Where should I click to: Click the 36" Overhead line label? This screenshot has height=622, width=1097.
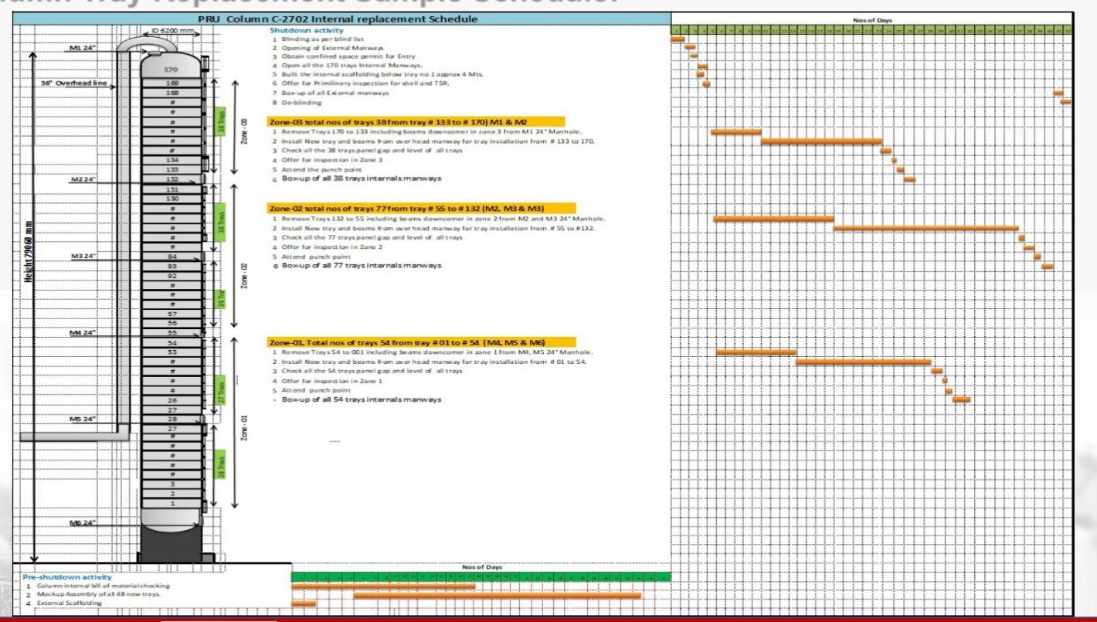pos(68,83)
